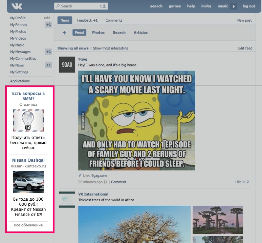Open the baobab alley sunset thumbnail
The width and height of the screenshot is (262, 243).
[x=218, y=220]
